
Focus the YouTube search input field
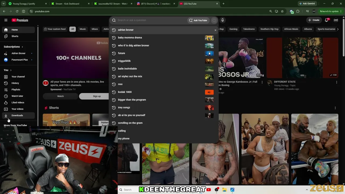click(151, 20)
